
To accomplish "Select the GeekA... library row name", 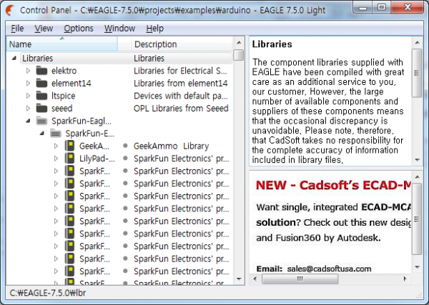I will (94, 146).
